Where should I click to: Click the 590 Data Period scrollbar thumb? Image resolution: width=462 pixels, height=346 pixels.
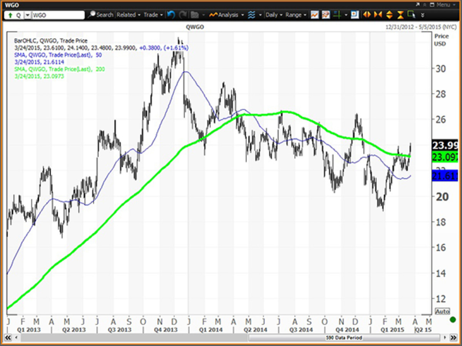344,338
